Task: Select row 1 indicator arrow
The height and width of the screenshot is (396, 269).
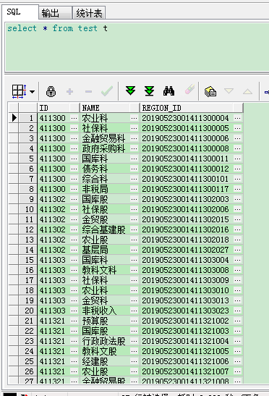Action: (14, 118)
